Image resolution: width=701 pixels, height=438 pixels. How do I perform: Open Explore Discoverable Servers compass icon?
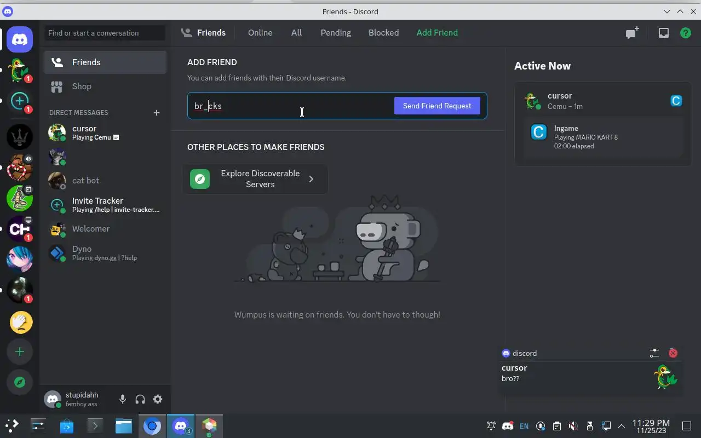point(20,382)
